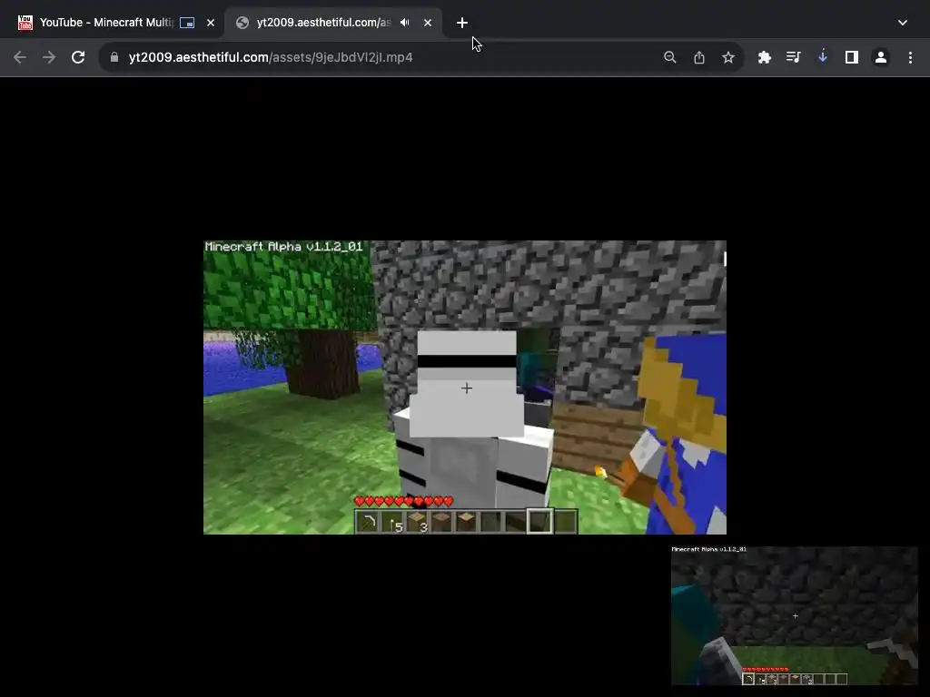Click the picture-in-picture indicator on YouTube tab
Image resolution: width=930 pixels, height=697 pixels.
(187, 23)
